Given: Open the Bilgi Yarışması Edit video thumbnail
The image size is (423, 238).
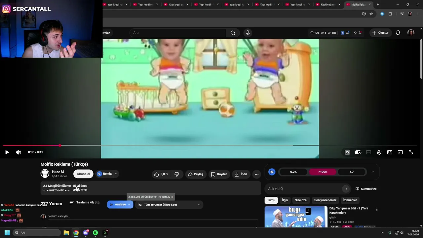Looking at the screenshot, I should (296, 217).
